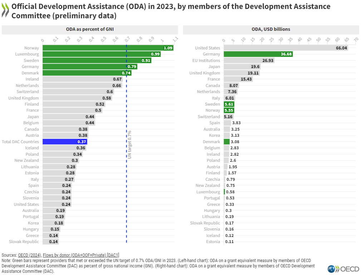Click the 'UN target 0.7%' line label
Image resolution: width=362 pixels, height=276 pixels.
pos(130,145)
